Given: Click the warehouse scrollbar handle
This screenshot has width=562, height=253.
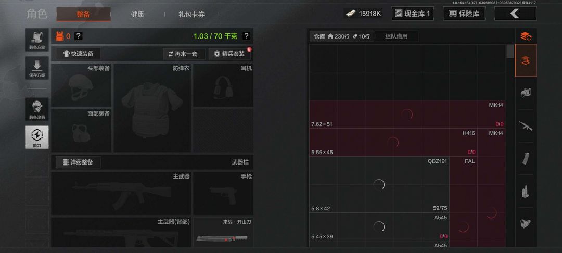Looking at the screenshot, I should coord(509,51).
